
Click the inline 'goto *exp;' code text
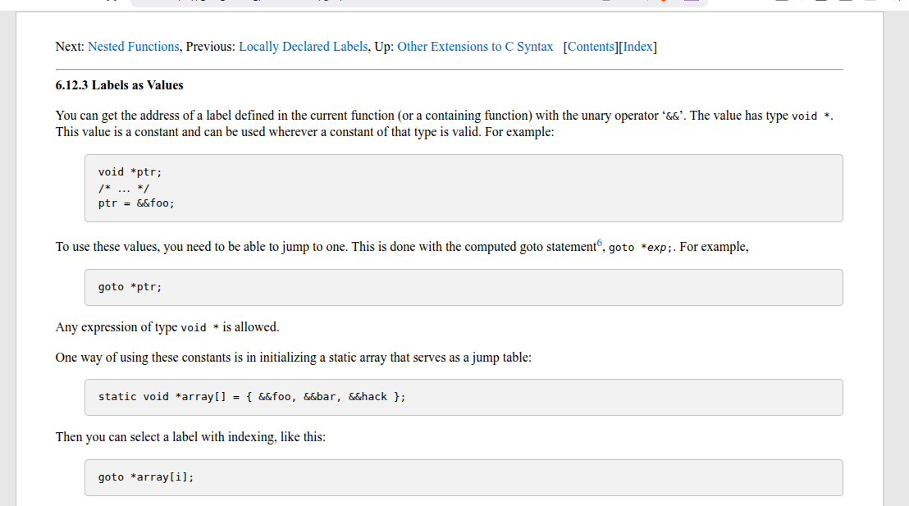click(641, 248)
